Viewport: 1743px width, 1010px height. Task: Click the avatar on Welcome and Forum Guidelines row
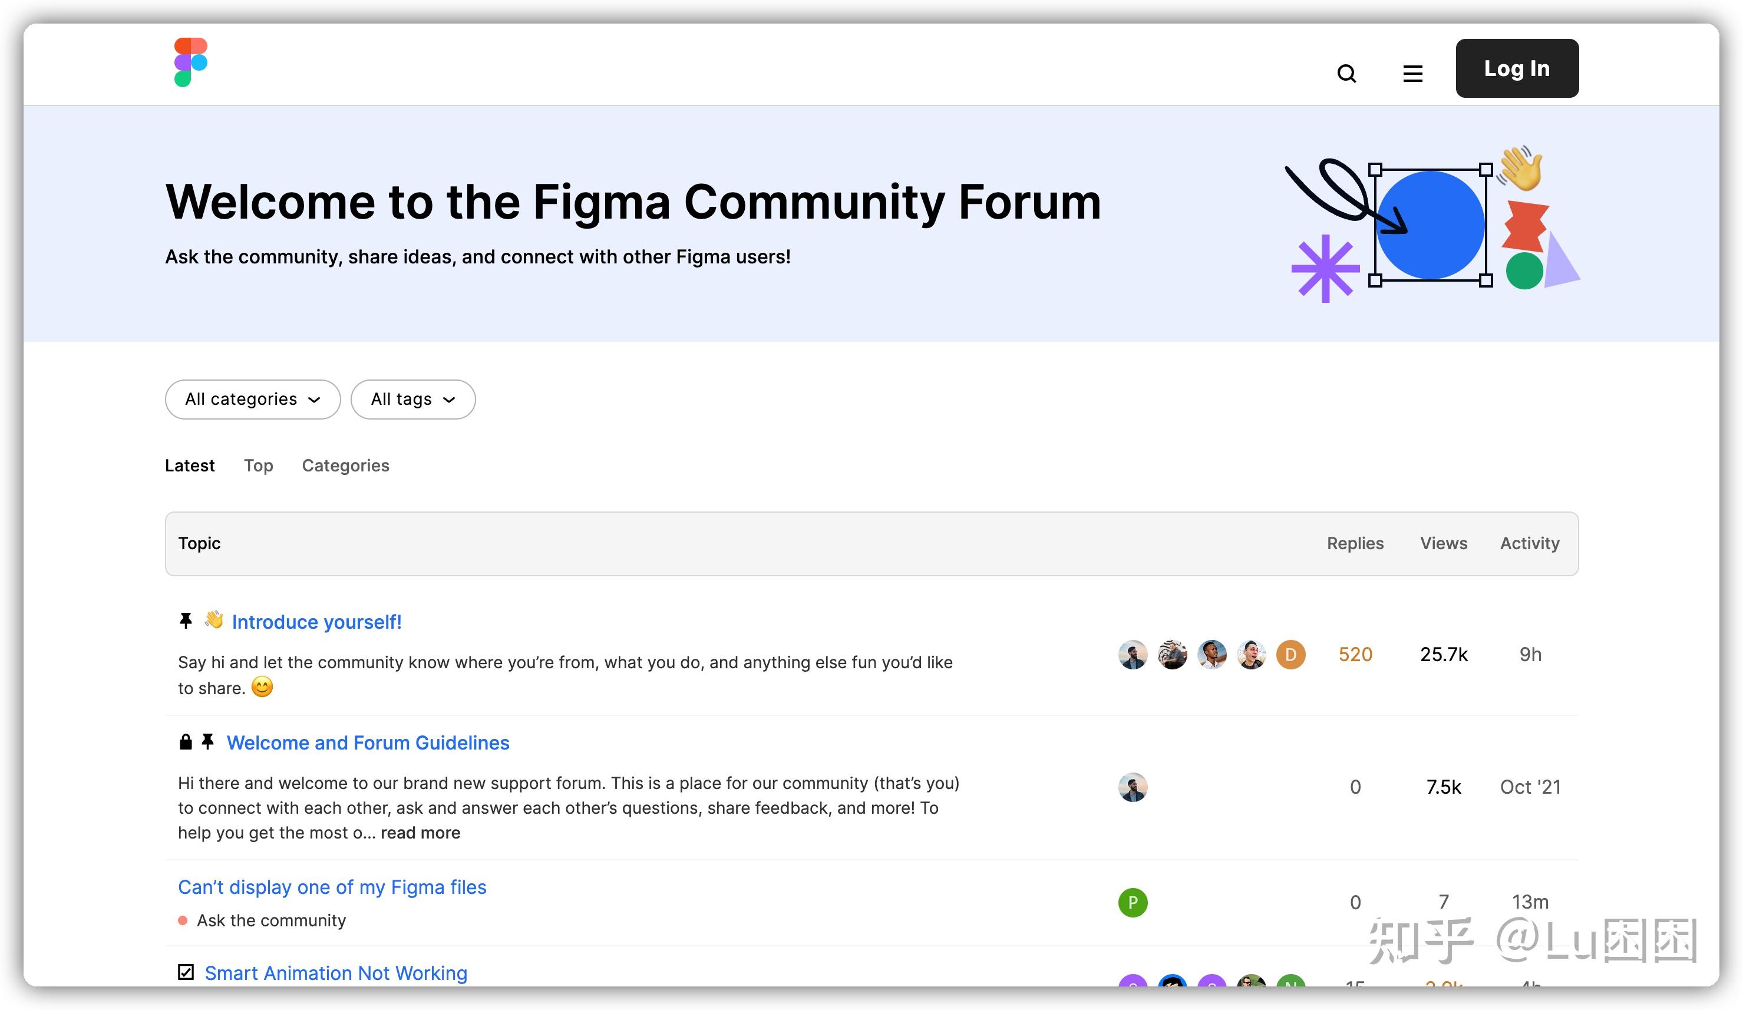[1133, 787]
